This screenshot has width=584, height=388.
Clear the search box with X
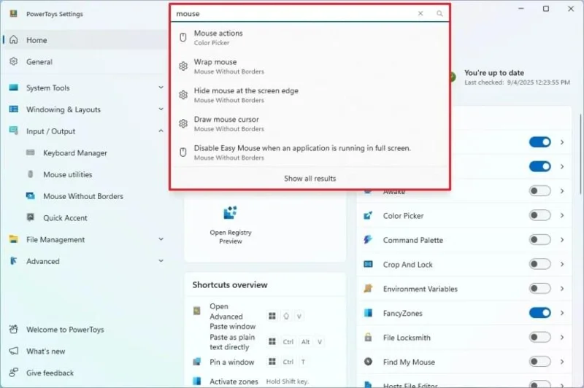(x=420, y=13)
